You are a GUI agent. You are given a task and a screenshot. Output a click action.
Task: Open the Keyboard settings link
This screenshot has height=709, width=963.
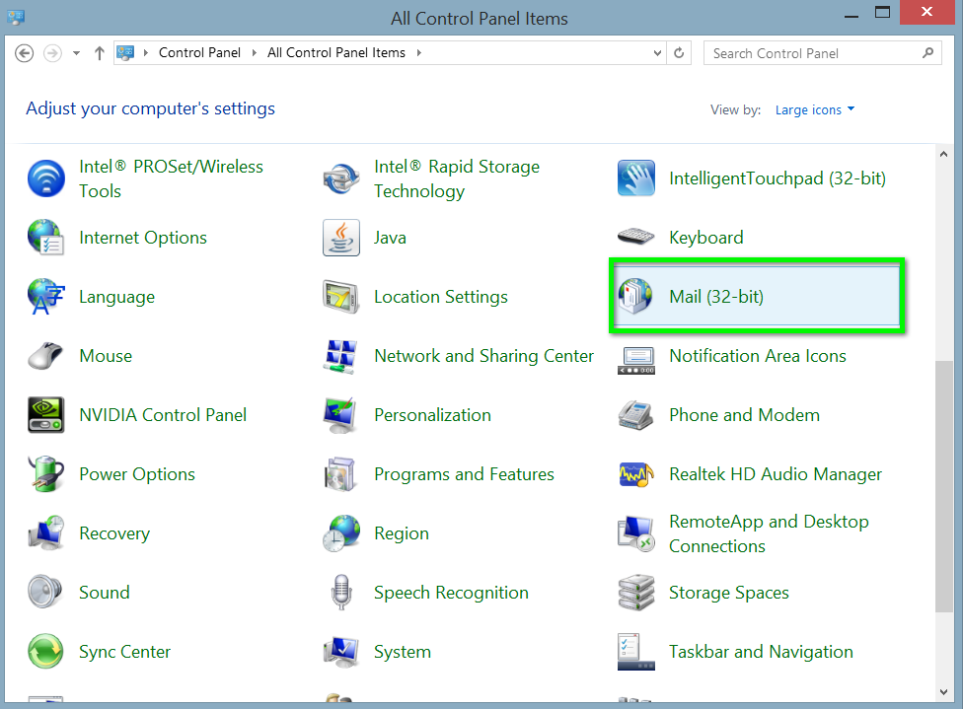[x=706, y=238]
